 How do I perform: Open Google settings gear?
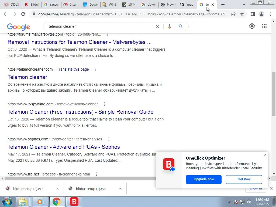(x=252, y=26)
